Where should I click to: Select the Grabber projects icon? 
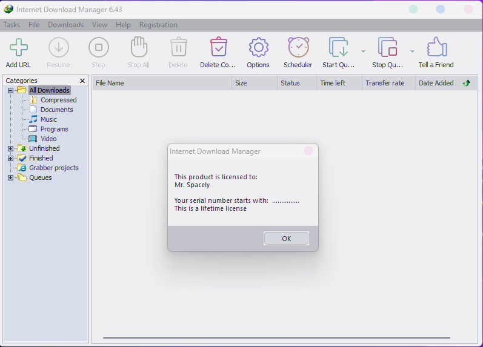pyautogui.click(x=22, y=168)
